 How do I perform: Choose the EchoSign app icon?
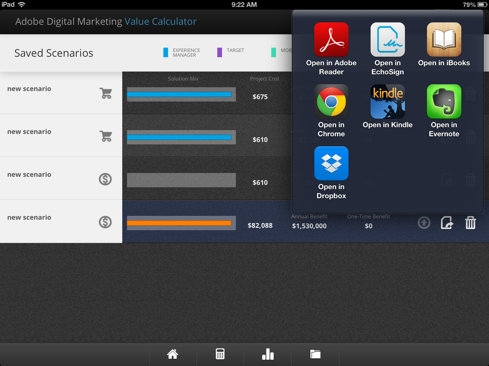tap(388, 39)
